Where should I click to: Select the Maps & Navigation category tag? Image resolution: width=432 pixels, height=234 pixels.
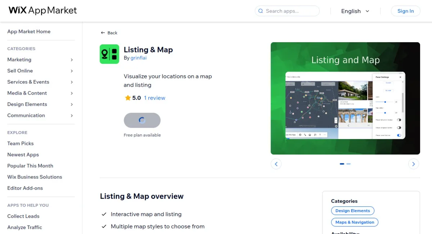355,222
